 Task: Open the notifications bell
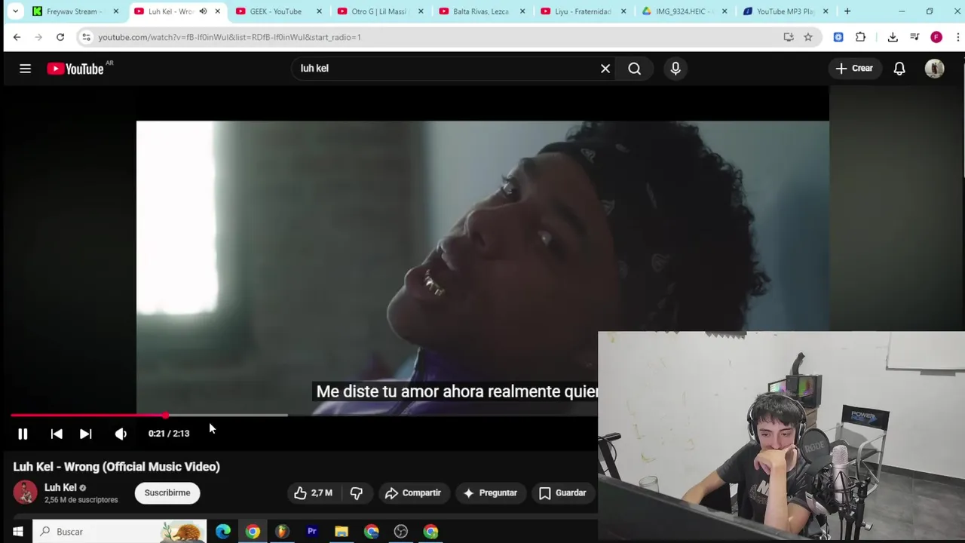click(899, 69)
